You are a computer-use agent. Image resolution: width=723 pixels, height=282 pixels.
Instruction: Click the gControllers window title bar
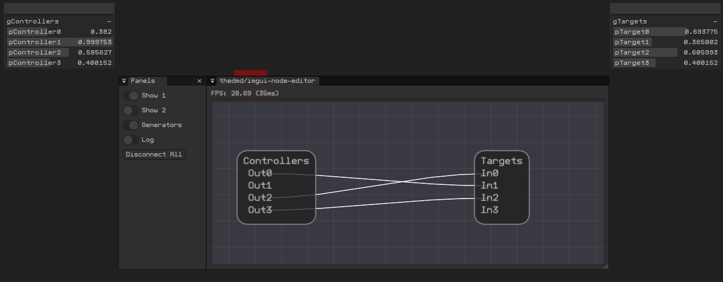[x=59, y=9]
